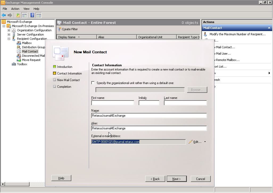Click the pencil Edit icon beside the e-mail address
This screenshot has width=273, height=193.
click(x=191, y=142)
